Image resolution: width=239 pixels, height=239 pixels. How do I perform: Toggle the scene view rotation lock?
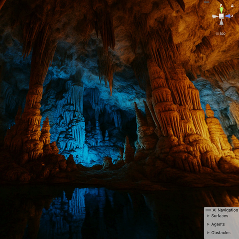[232, 6]
